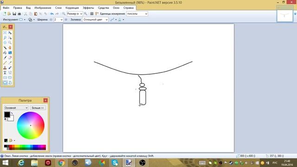Click the New image toolbar icon
The height and width of the screenshot is (167, 297).
[x=4, y=13]
